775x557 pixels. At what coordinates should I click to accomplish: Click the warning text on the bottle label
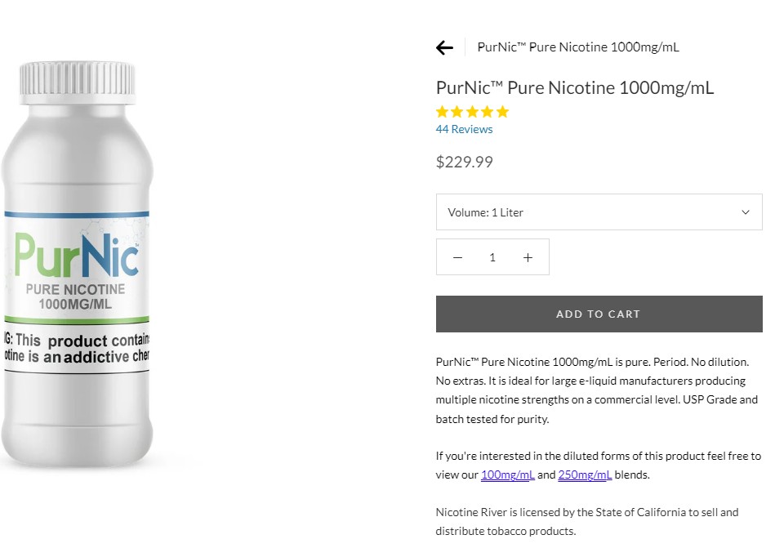77,348
